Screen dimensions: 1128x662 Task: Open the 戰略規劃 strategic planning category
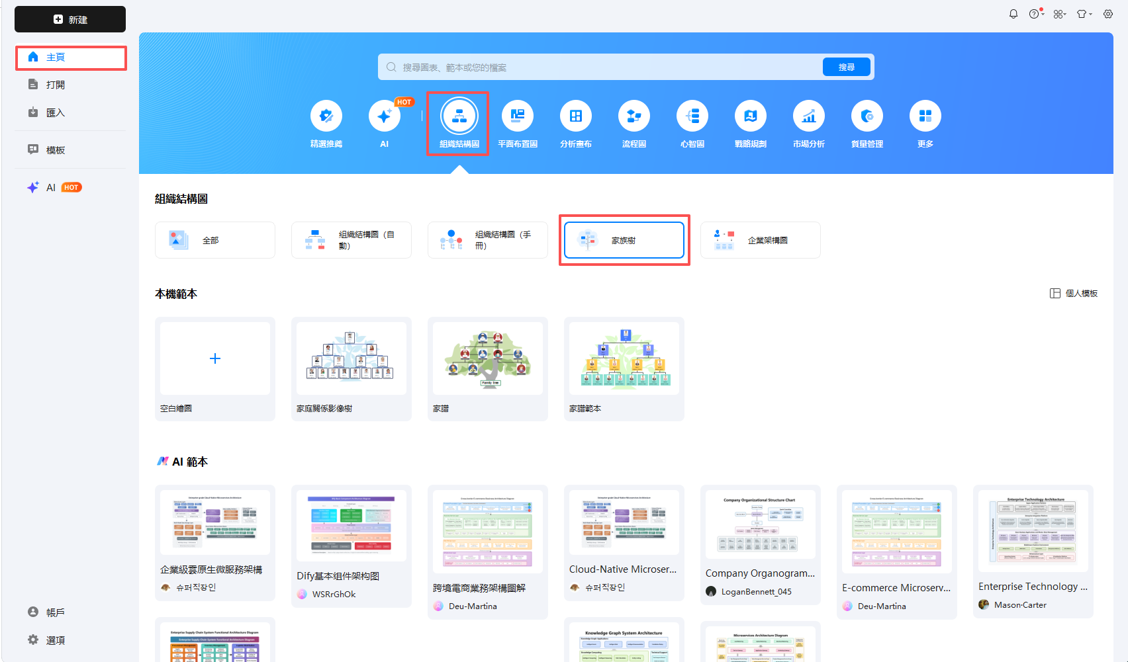pyautogui.click(x=750, y=124)
